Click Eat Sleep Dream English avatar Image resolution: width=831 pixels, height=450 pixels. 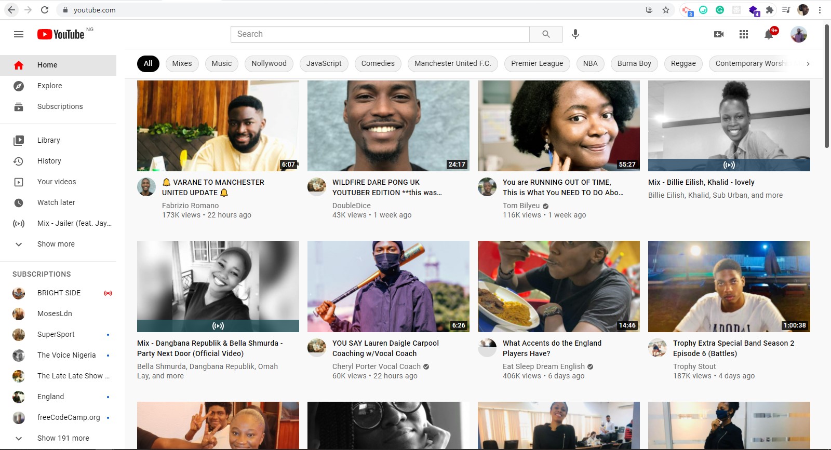click(x=487, y=348)
